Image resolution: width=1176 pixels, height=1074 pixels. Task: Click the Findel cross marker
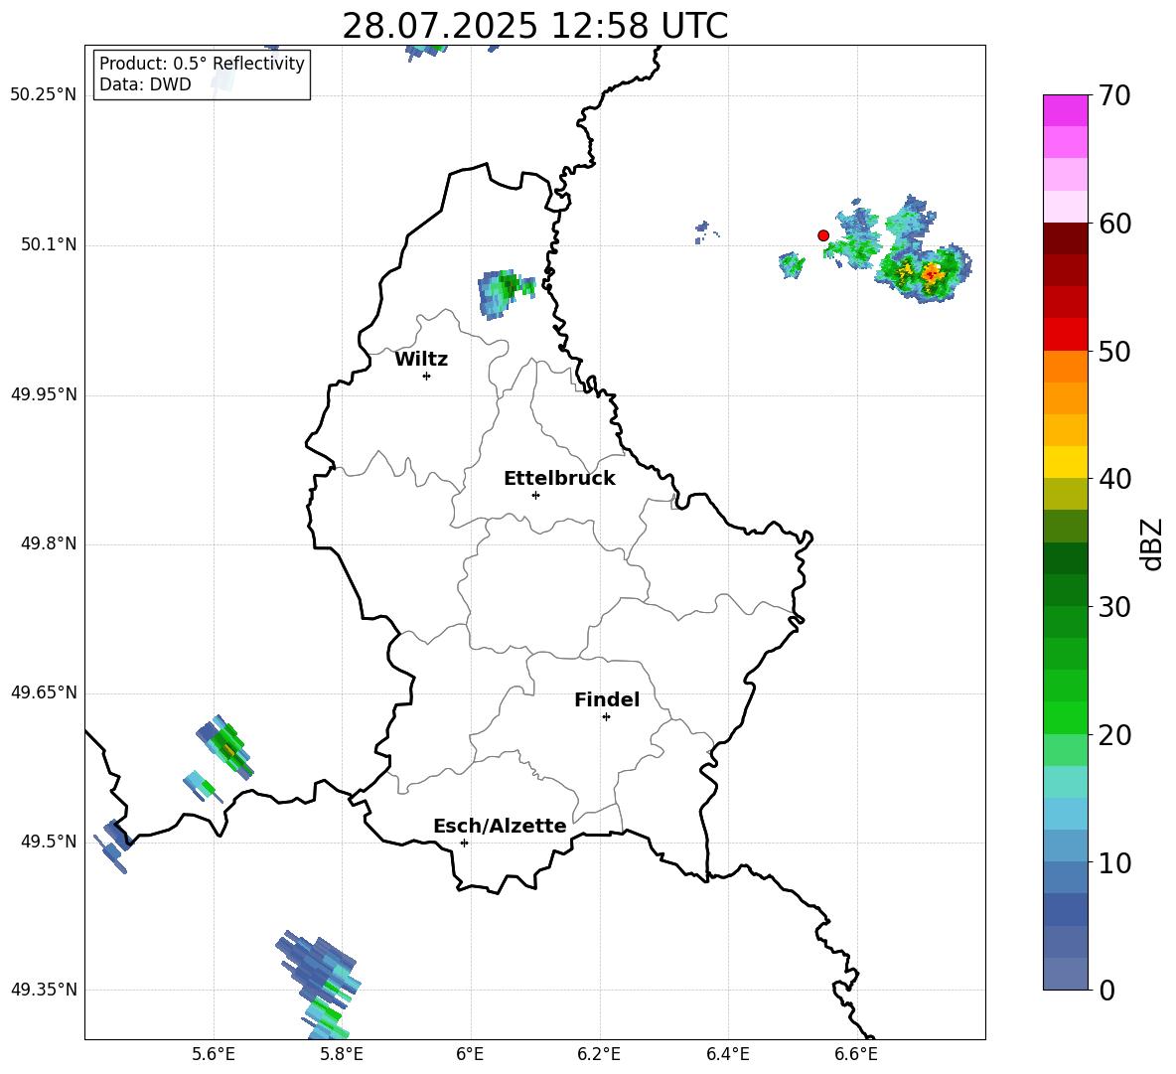[606, 717]
